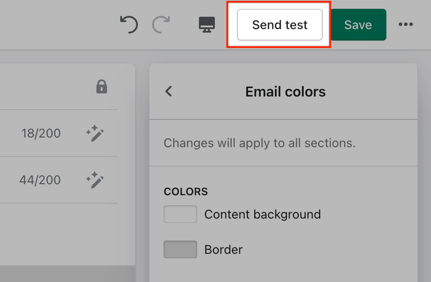Image resolution: width=431 pixels, height=282 pixels.
Task: Click 'Changes will apply to all sections' text
Action: pos(259,143)
